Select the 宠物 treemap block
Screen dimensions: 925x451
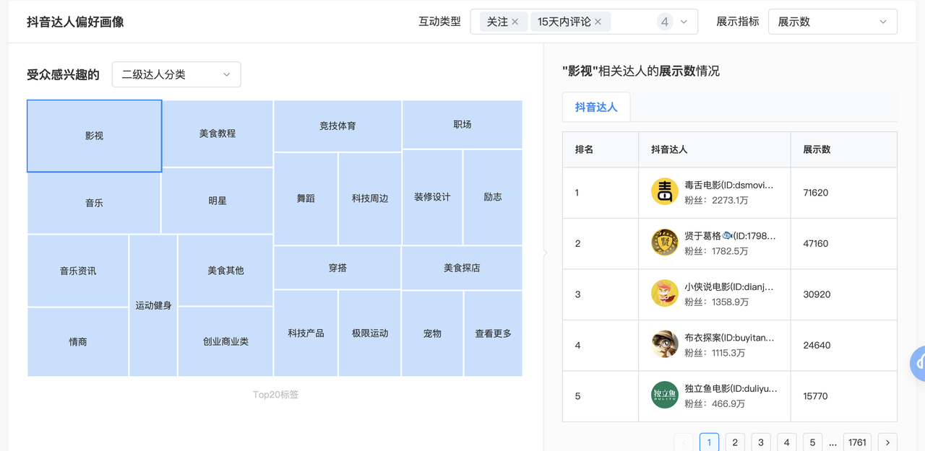click(432, 333)
